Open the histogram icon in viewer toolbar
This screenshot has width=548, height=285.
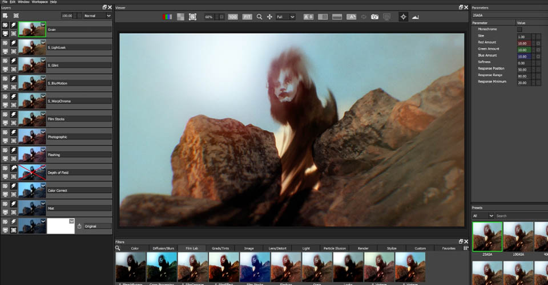pos(415,17)
